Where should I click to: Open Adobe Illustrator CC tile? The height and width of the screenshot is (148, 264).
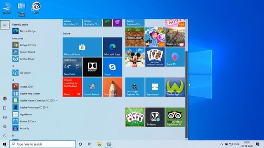pos(92,23)
